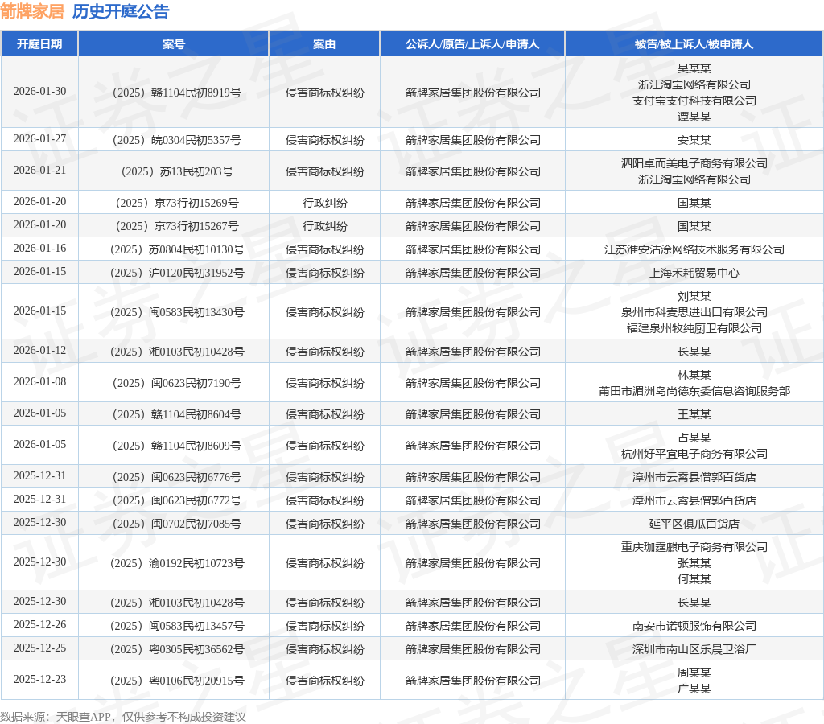Click case number 粤0106民初20915号
The width and height of the screenshot is (824, 724).
click(x=177, y=681)
